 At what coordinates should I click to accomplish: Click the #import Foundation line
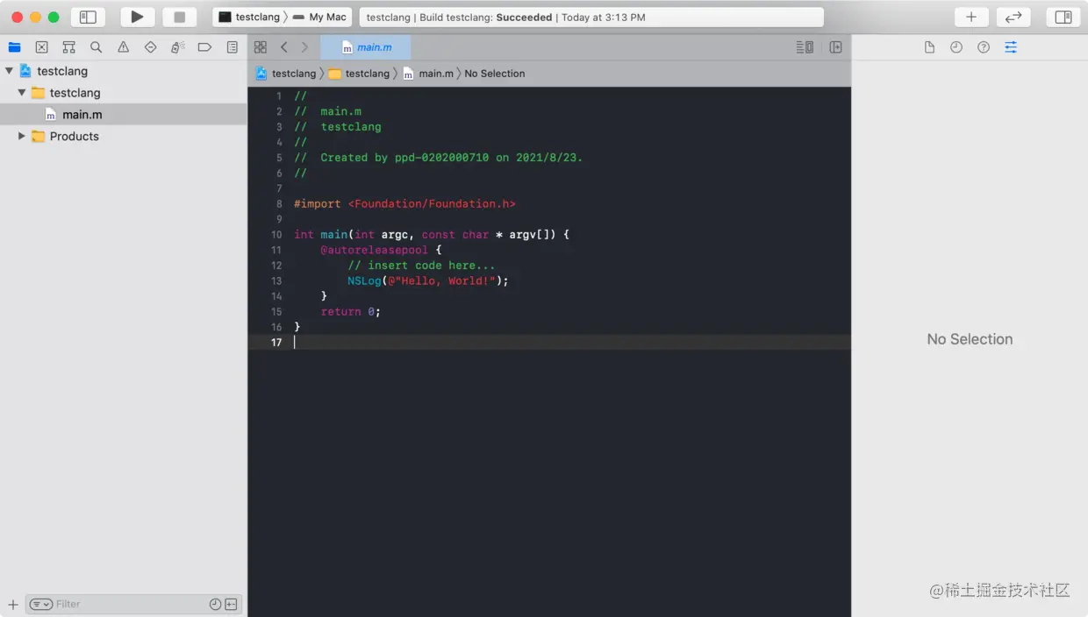click(x=404, y=203)
